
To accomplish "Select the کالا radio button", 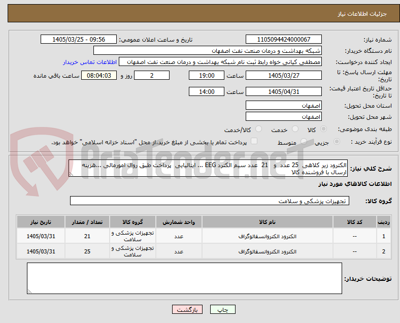I will pos(323,129).
